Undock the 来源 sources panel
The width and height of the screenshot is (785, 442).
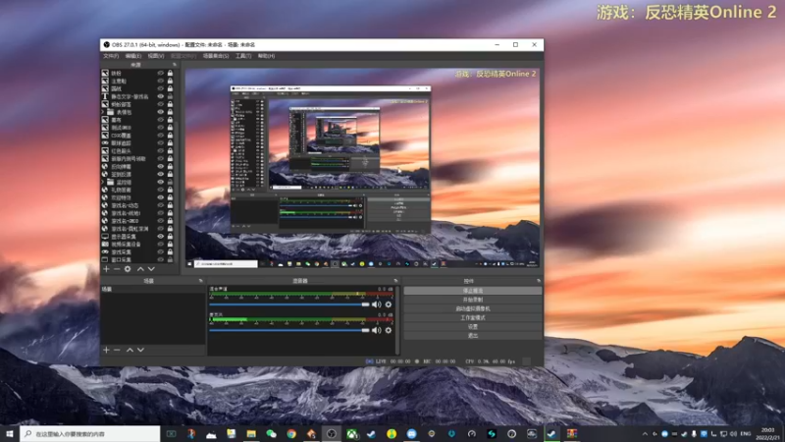pos(175,65)
